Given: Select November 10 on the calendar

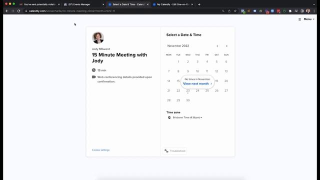Looking at the screenshot, I should (197, 71).
